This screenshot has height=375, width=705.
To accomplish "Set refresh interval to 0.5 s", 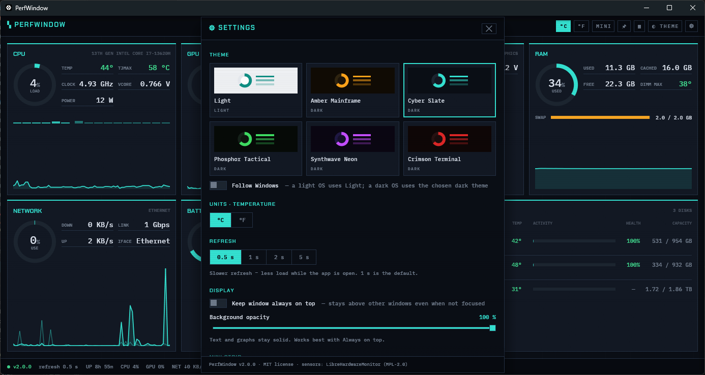I will tap(225, 257).
